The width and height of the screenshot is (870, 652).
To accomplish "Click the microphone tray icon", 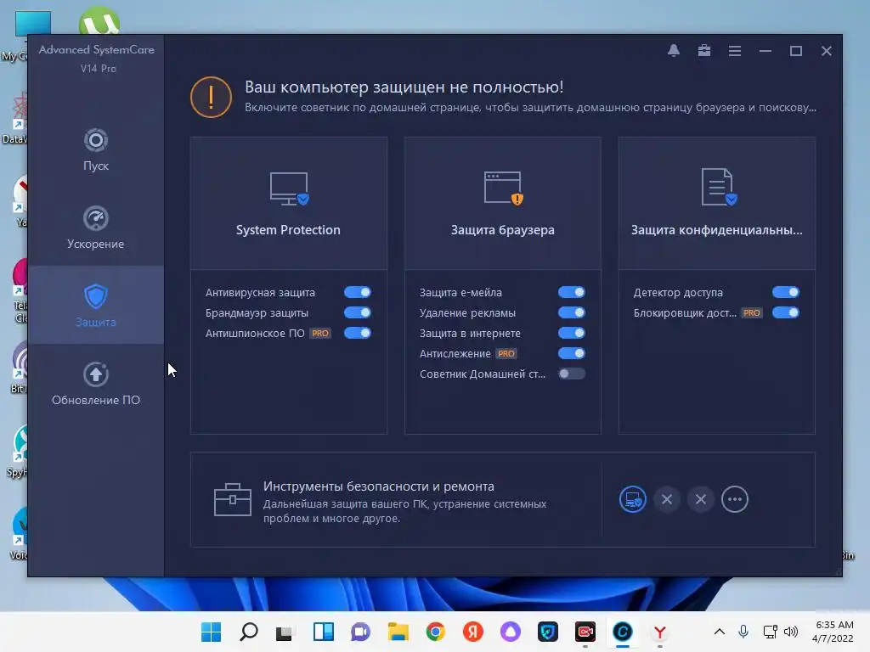I will click(x=743, y=632).
